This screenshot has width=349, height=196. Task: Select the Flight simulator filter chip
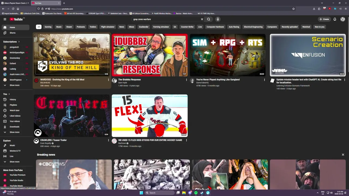108,27
